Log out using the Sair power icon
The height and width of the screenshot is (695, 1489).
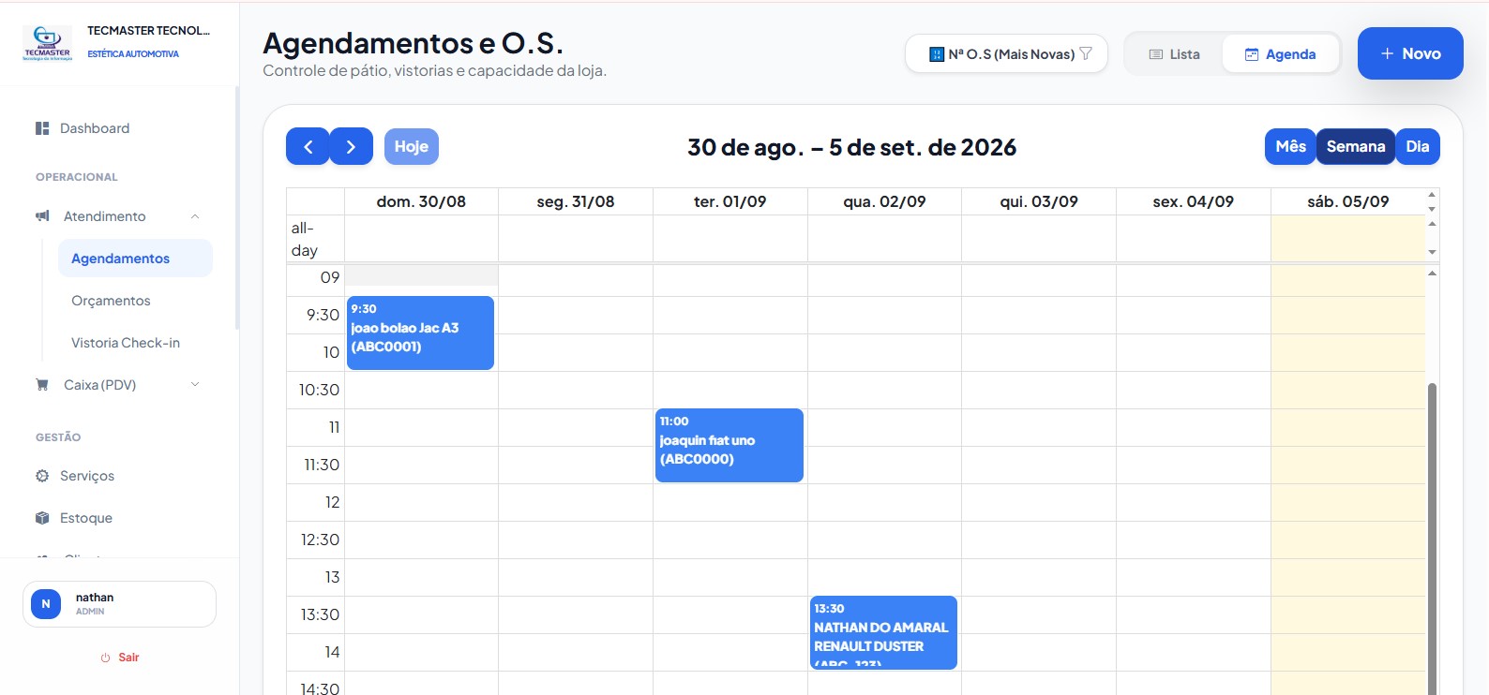106,658
